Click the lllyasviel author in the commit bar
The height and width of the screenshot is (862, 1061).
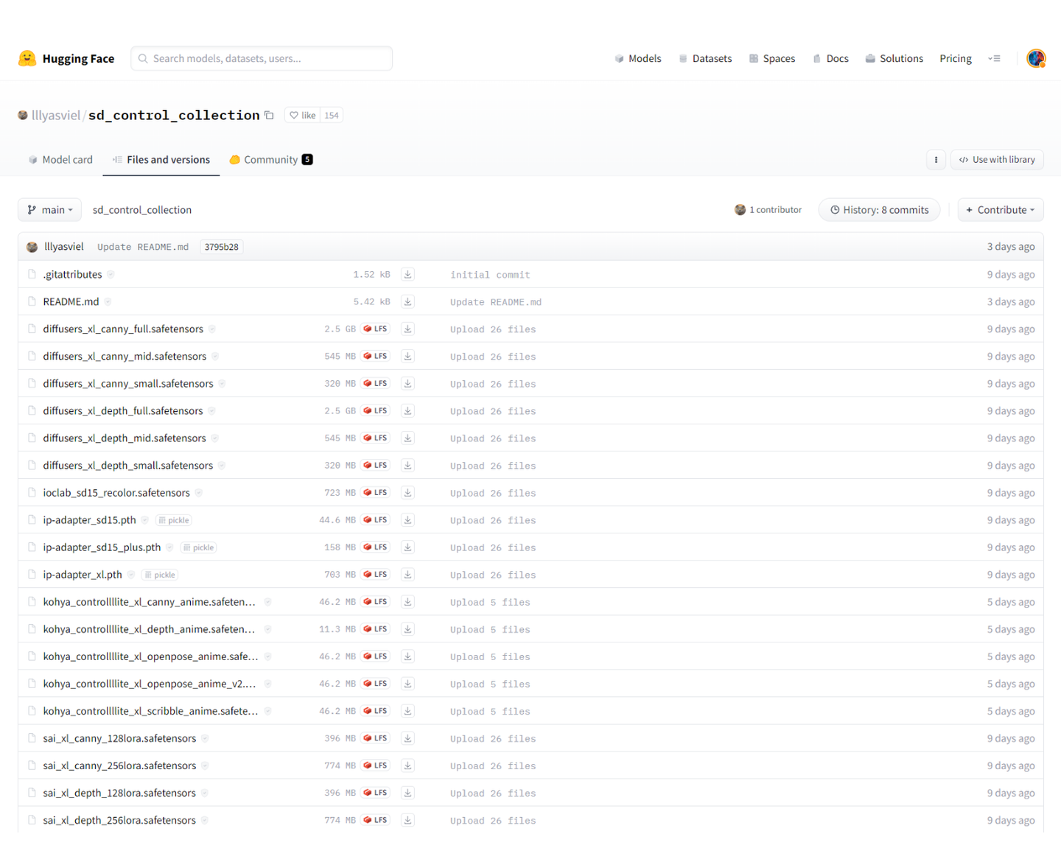pyautogui.click(x=64, y=246)
